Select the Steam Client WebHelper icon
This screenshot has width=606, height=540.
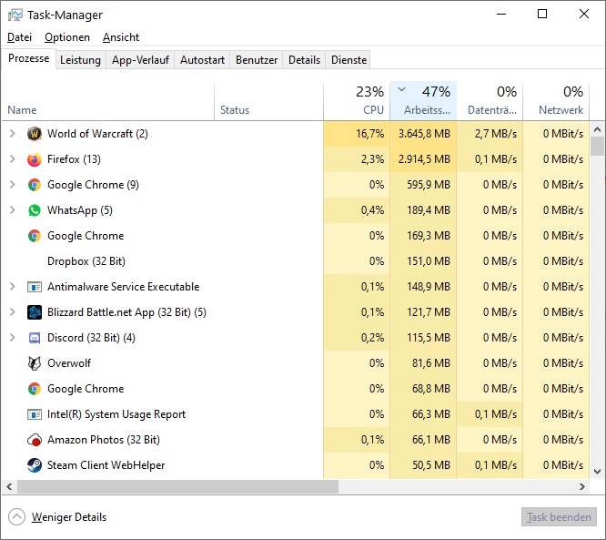click(x=35, y=465)
